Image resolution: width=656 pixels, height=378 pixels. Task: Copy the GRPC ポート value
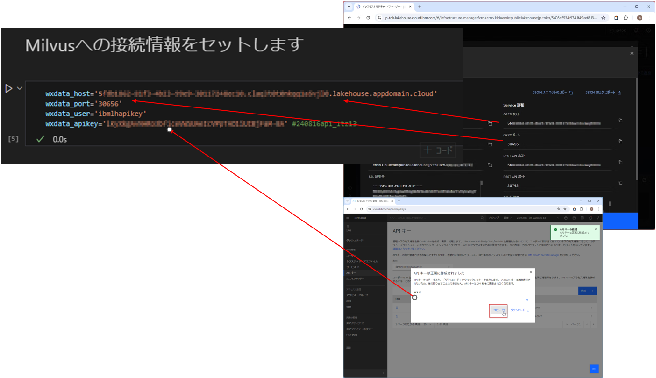pyautogui.click(x=620, y=141)
